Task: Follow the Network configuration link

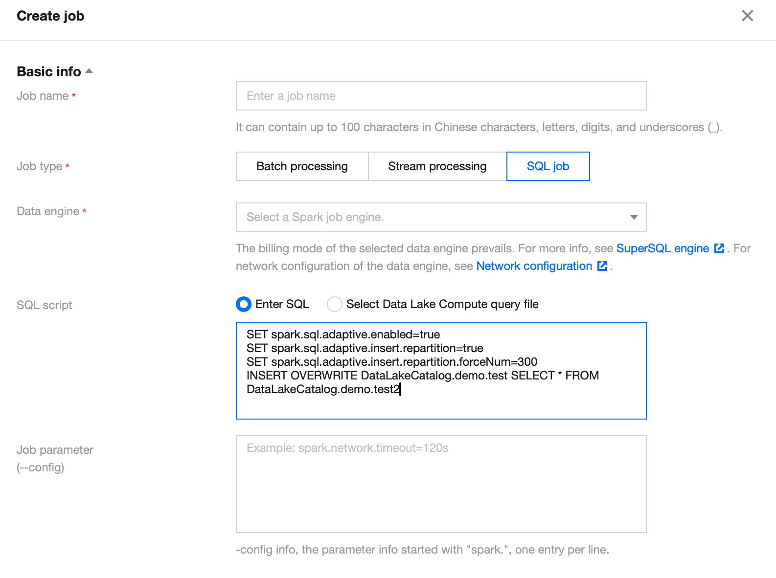Action: [x=534, y=266]
